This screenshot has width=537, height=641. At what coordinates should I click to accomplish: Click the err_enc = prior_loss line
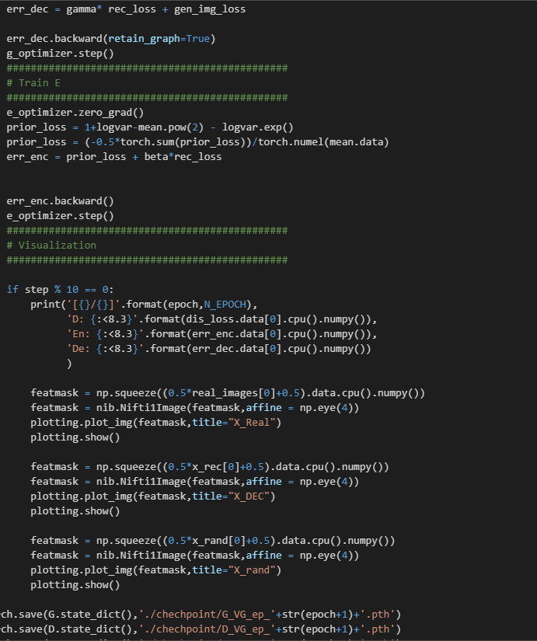click(113, 156)
